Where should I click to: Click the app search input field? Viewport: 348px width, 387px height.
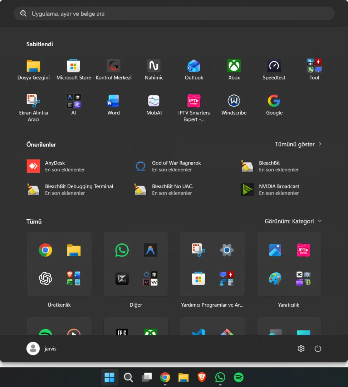pos(174,14)
